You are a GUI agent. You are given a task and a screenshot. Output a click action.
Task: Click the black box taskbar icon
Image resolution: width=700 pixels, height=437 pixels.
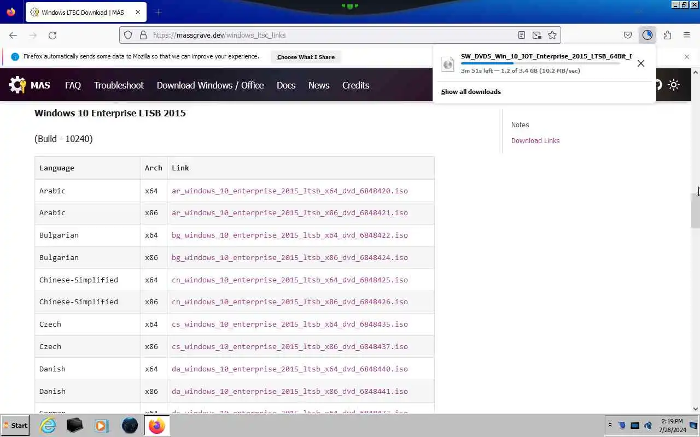[74, 426]
